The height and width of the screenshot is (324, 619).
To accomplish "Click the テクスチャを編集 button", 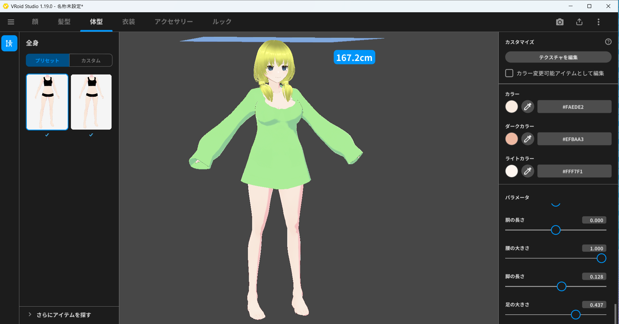I will click(x=558, y=57).
